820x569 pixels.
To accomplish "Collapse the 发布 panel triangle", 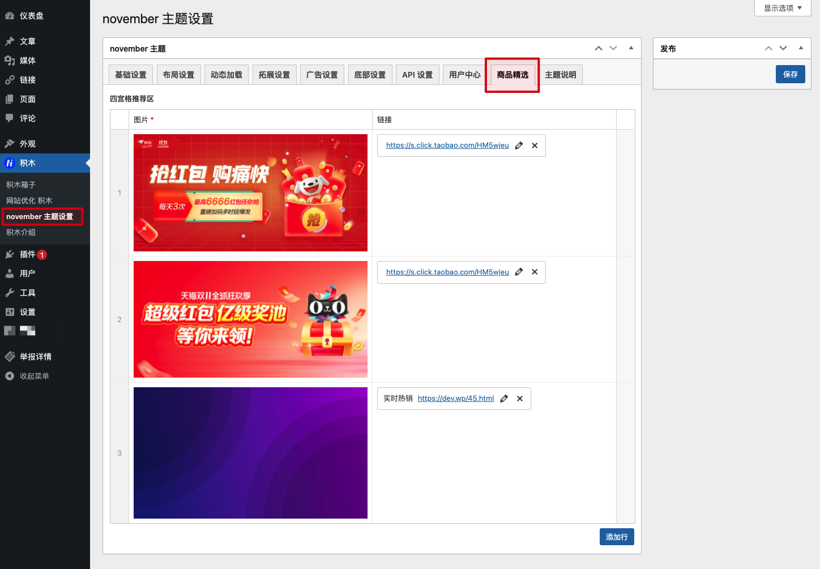I will tap(801, 48).
